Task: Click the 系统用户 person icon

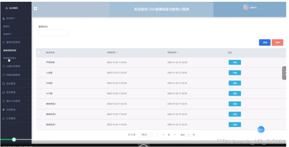Action: [4, 18]
